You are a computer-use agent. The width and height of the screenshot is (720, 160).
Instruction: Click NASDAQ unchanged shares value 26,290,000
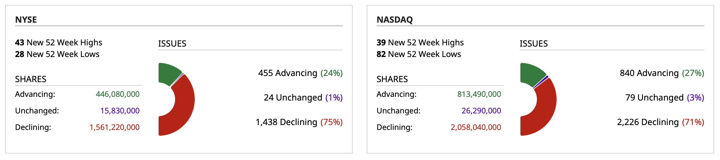(x=481, y=111)
